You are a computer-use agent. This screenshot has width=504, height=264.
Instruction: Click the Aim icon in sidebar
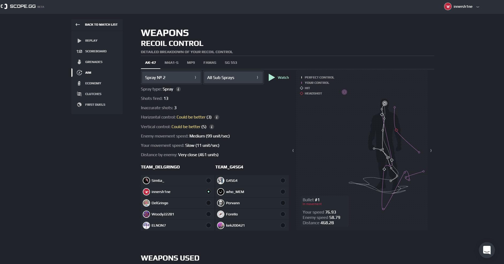click(79, 73)
